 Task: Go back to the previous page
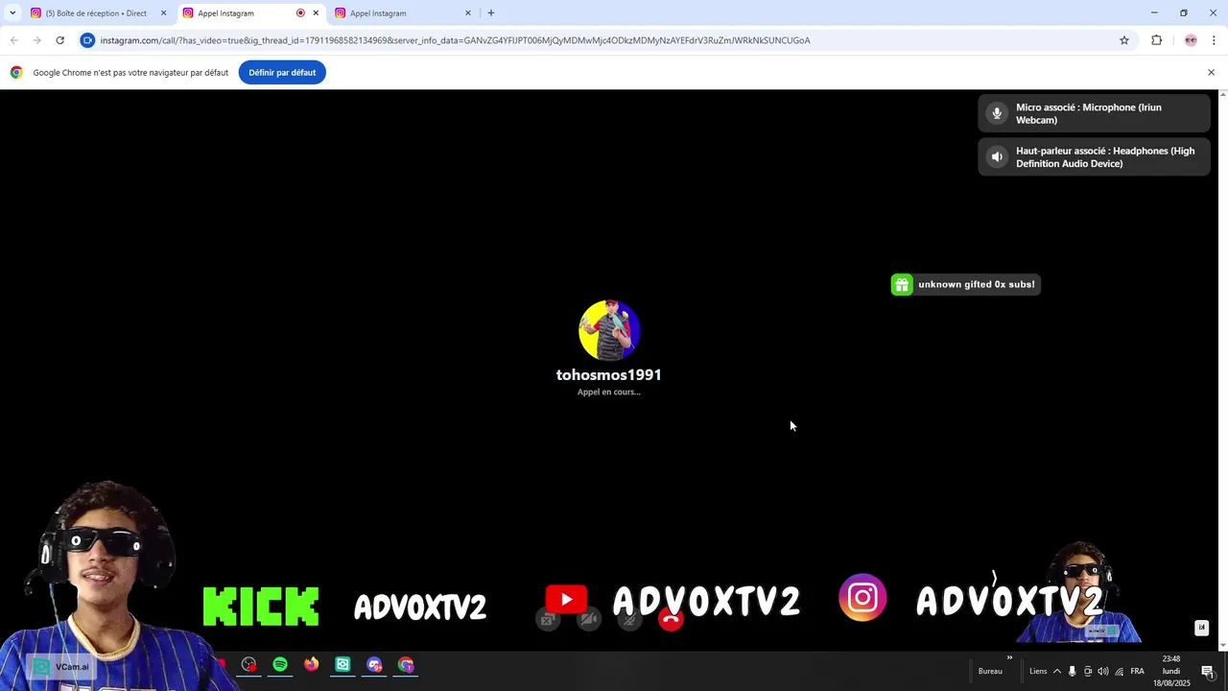(13, 40)
